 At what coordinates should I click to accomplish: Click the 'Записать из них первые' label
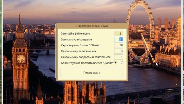coord(76,40)
